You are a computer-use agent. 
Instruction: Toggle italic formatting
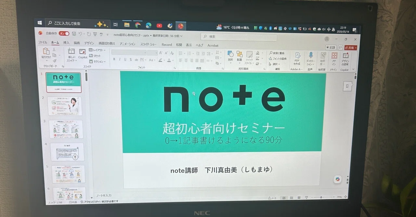120,59
